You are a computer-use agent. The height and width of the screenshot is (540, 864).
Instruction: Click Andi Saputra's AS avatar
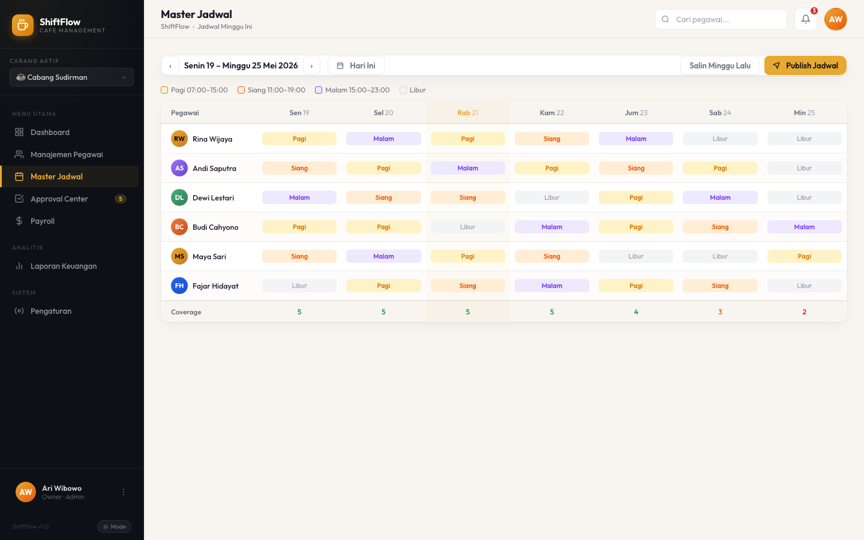click(x=179, y=168)
